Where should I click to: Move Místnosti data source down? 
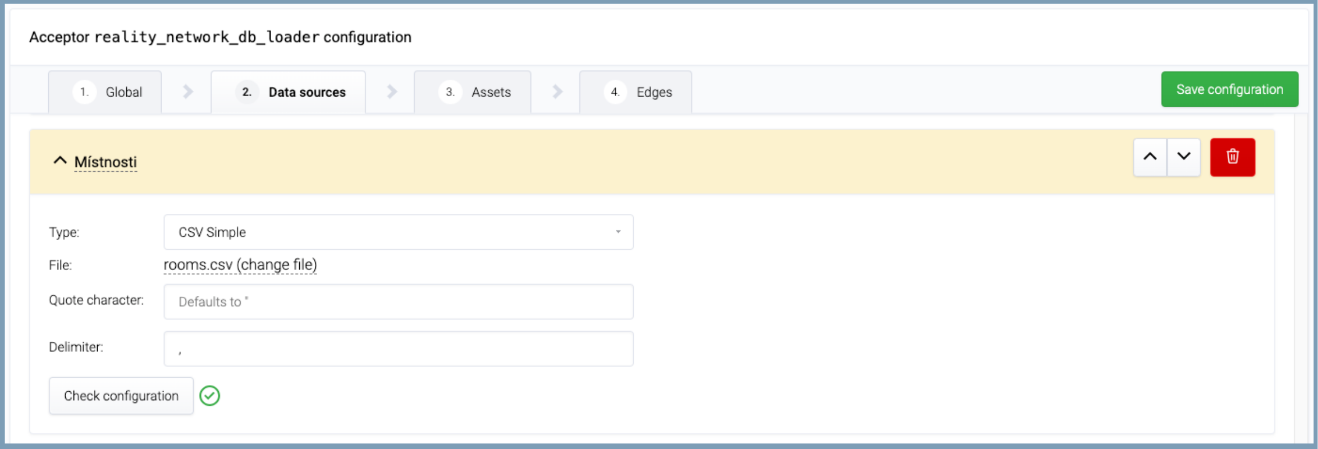pos(1183,157)
